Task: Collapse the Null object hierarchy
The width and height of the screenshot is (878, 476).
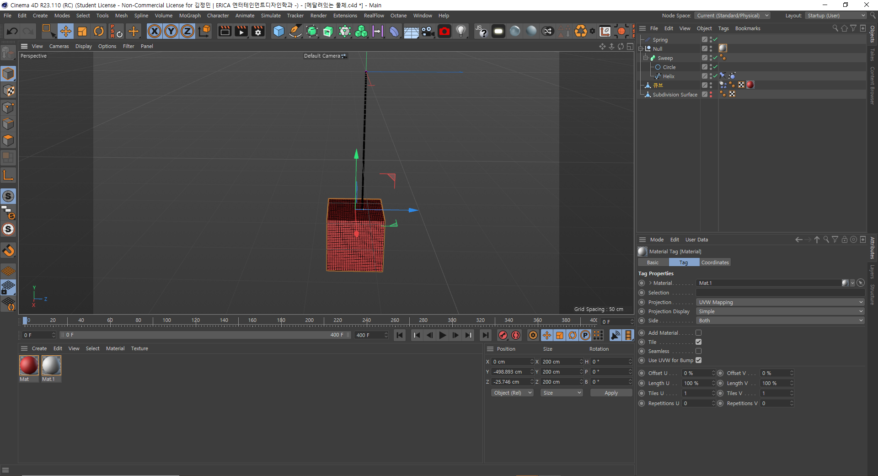Action: pos(641,49)
